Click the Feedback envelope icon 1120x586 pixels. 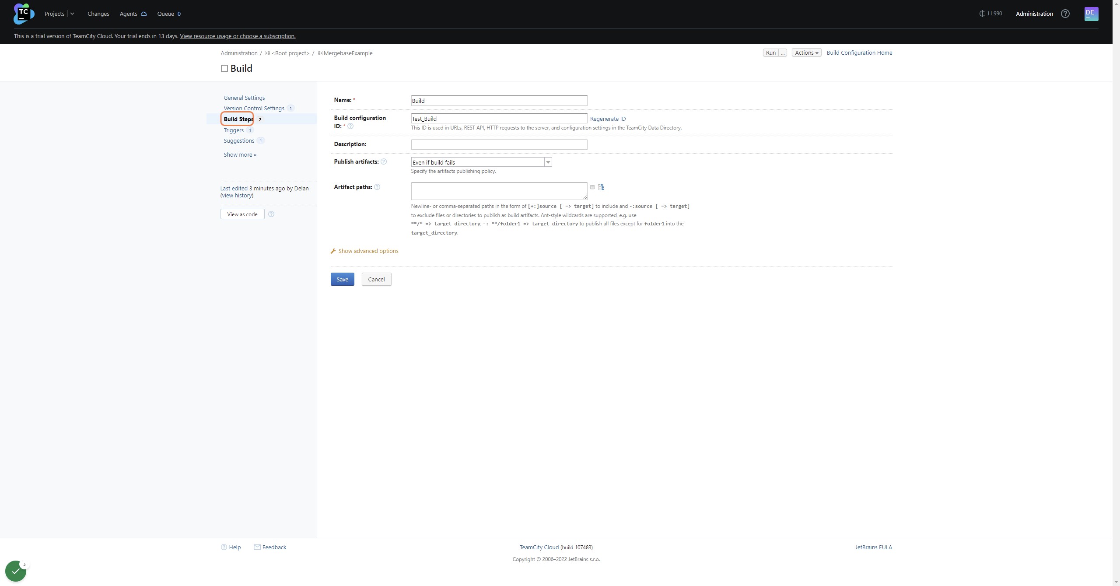click(257, 547)
